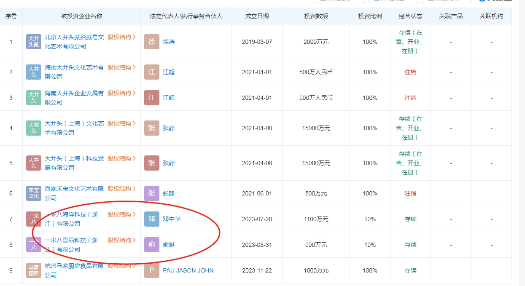
Task: Click the 邓 avatar beside 邓中华
Action: pyautogui.click(x=152, y=219)
